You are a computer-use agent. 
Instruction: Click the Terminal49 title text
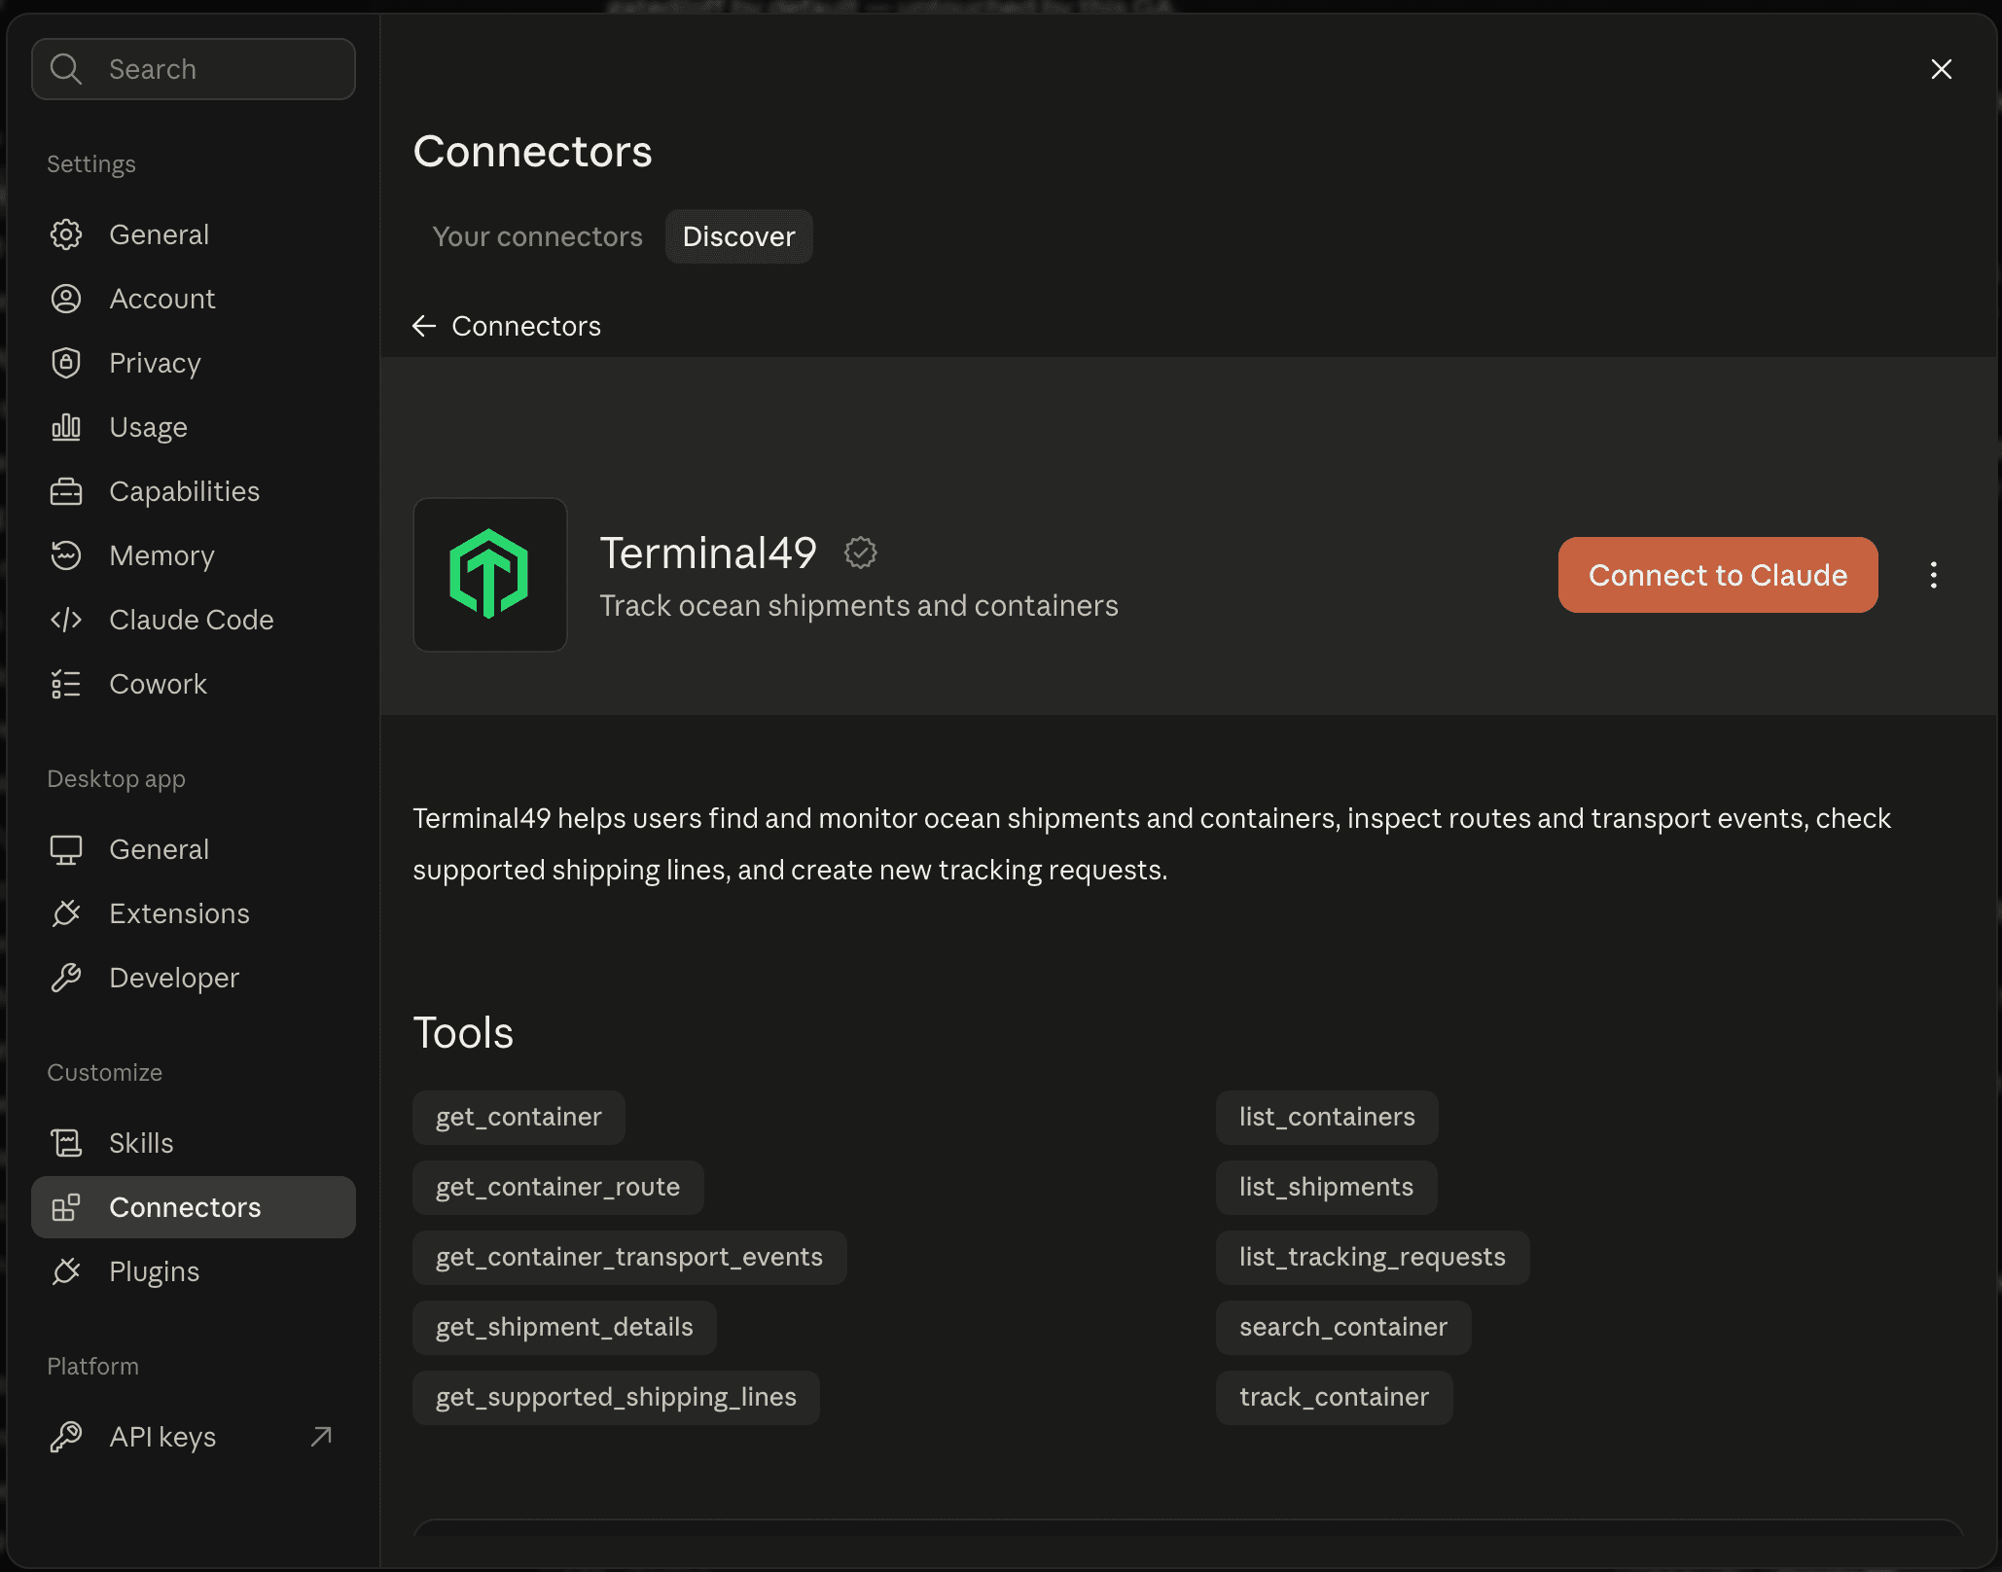coord(708,553)
